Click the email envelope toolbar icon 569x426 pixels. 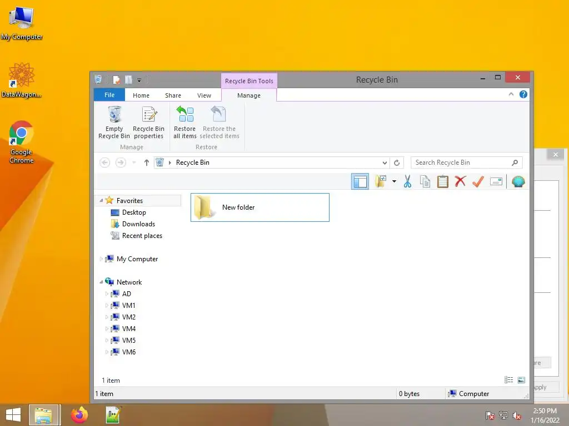coord(496,181)
